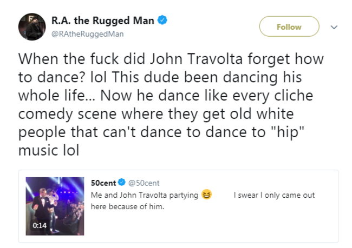Click the tweet's first line about John Travolta
The height and width of the screenshot is (248, 352).
171,59
